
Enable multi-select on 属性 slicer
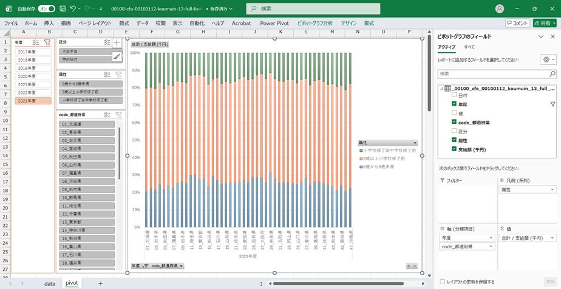[x=107, y=75]
